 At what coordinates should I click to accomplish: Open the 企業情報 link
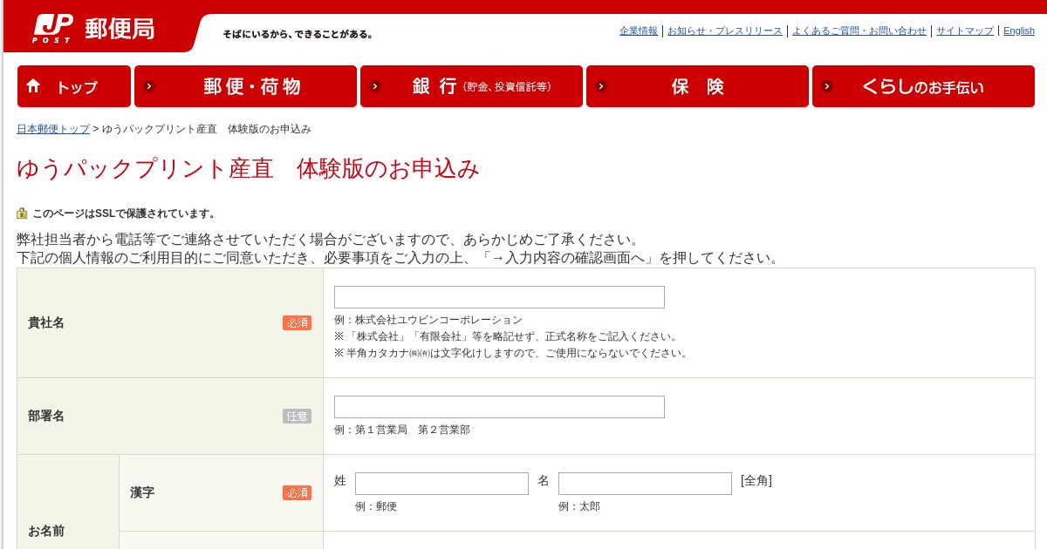(x=639, y=30)
